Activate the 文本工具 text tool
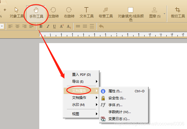 pyautogui.click(x=87, y=13)
